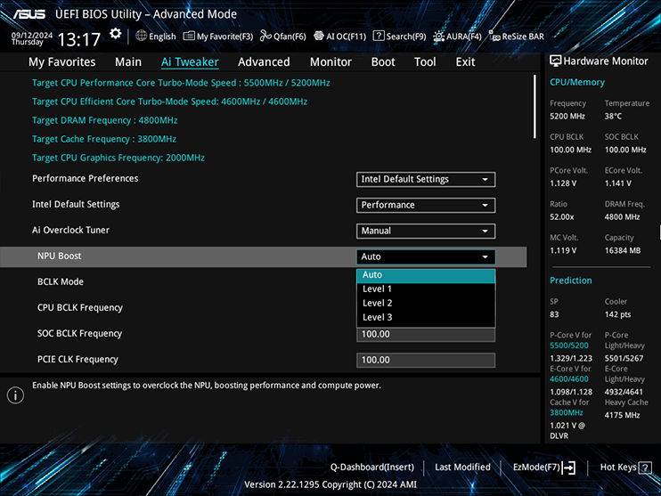Click the info icon in help bar
This screenshot has height=496, width=661.
pos(15,395)
